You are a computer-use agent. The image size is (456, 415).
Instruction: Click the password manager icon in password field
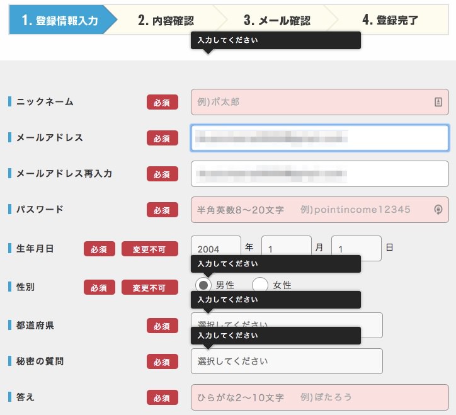tap(438, 210)
